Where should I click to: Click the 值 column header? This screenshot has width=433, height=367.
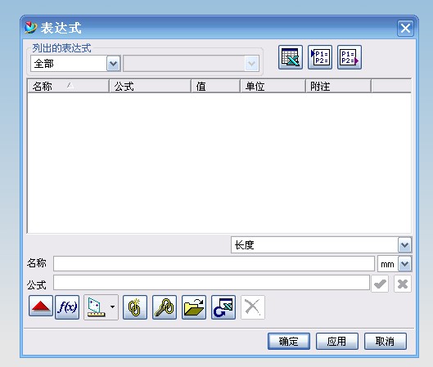click(x=215, y=87)
